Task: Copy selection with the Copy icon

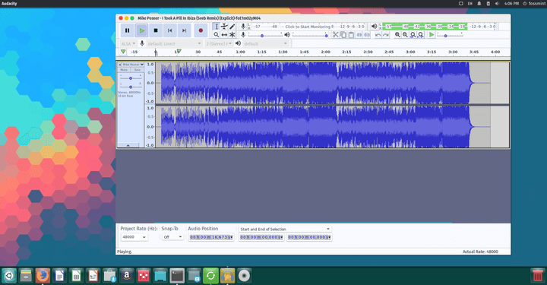Action: coord(343,34)
